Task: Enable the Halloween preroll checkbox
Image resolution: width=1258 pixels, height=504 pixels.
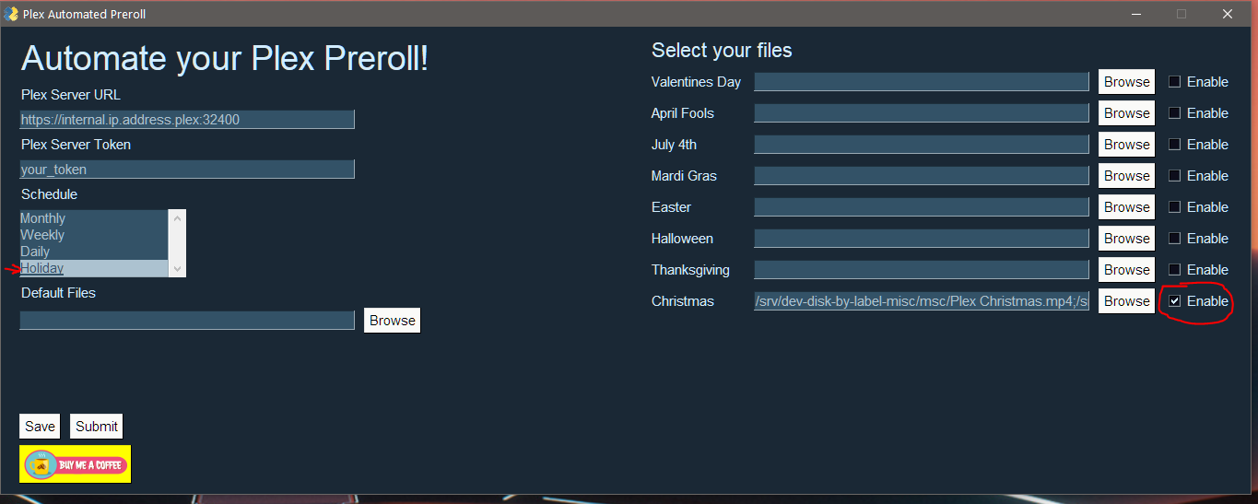Action: [x=1174, y=239]
